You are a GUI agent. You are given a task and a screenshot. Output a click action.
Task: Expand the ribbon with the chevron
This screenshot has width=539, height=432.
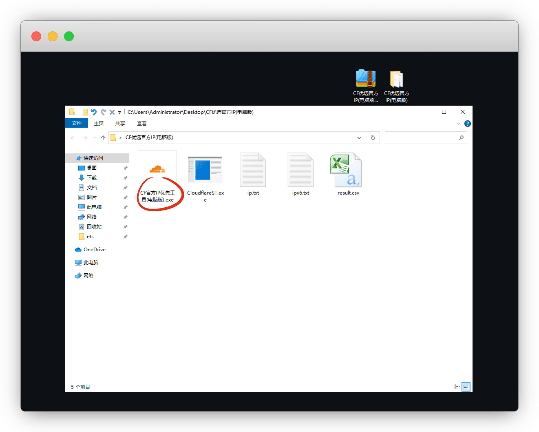pos(459,124)
